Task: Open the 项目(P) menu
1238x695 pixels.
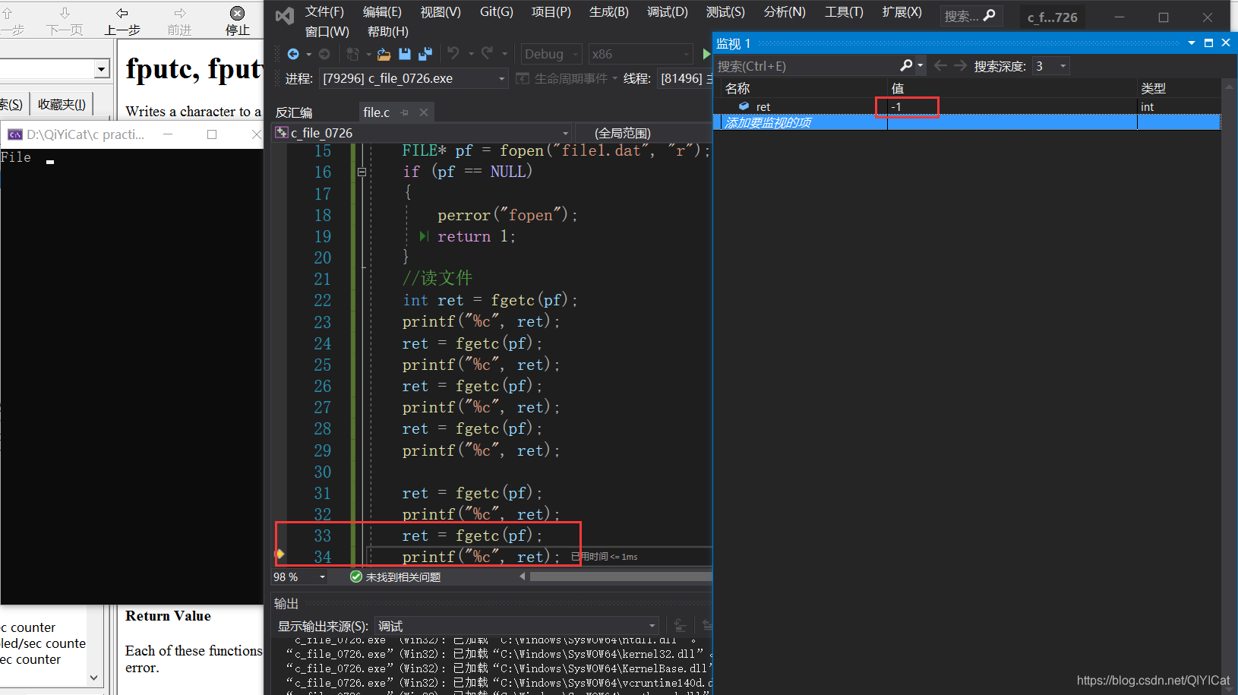Action: [x=551, y=11]
